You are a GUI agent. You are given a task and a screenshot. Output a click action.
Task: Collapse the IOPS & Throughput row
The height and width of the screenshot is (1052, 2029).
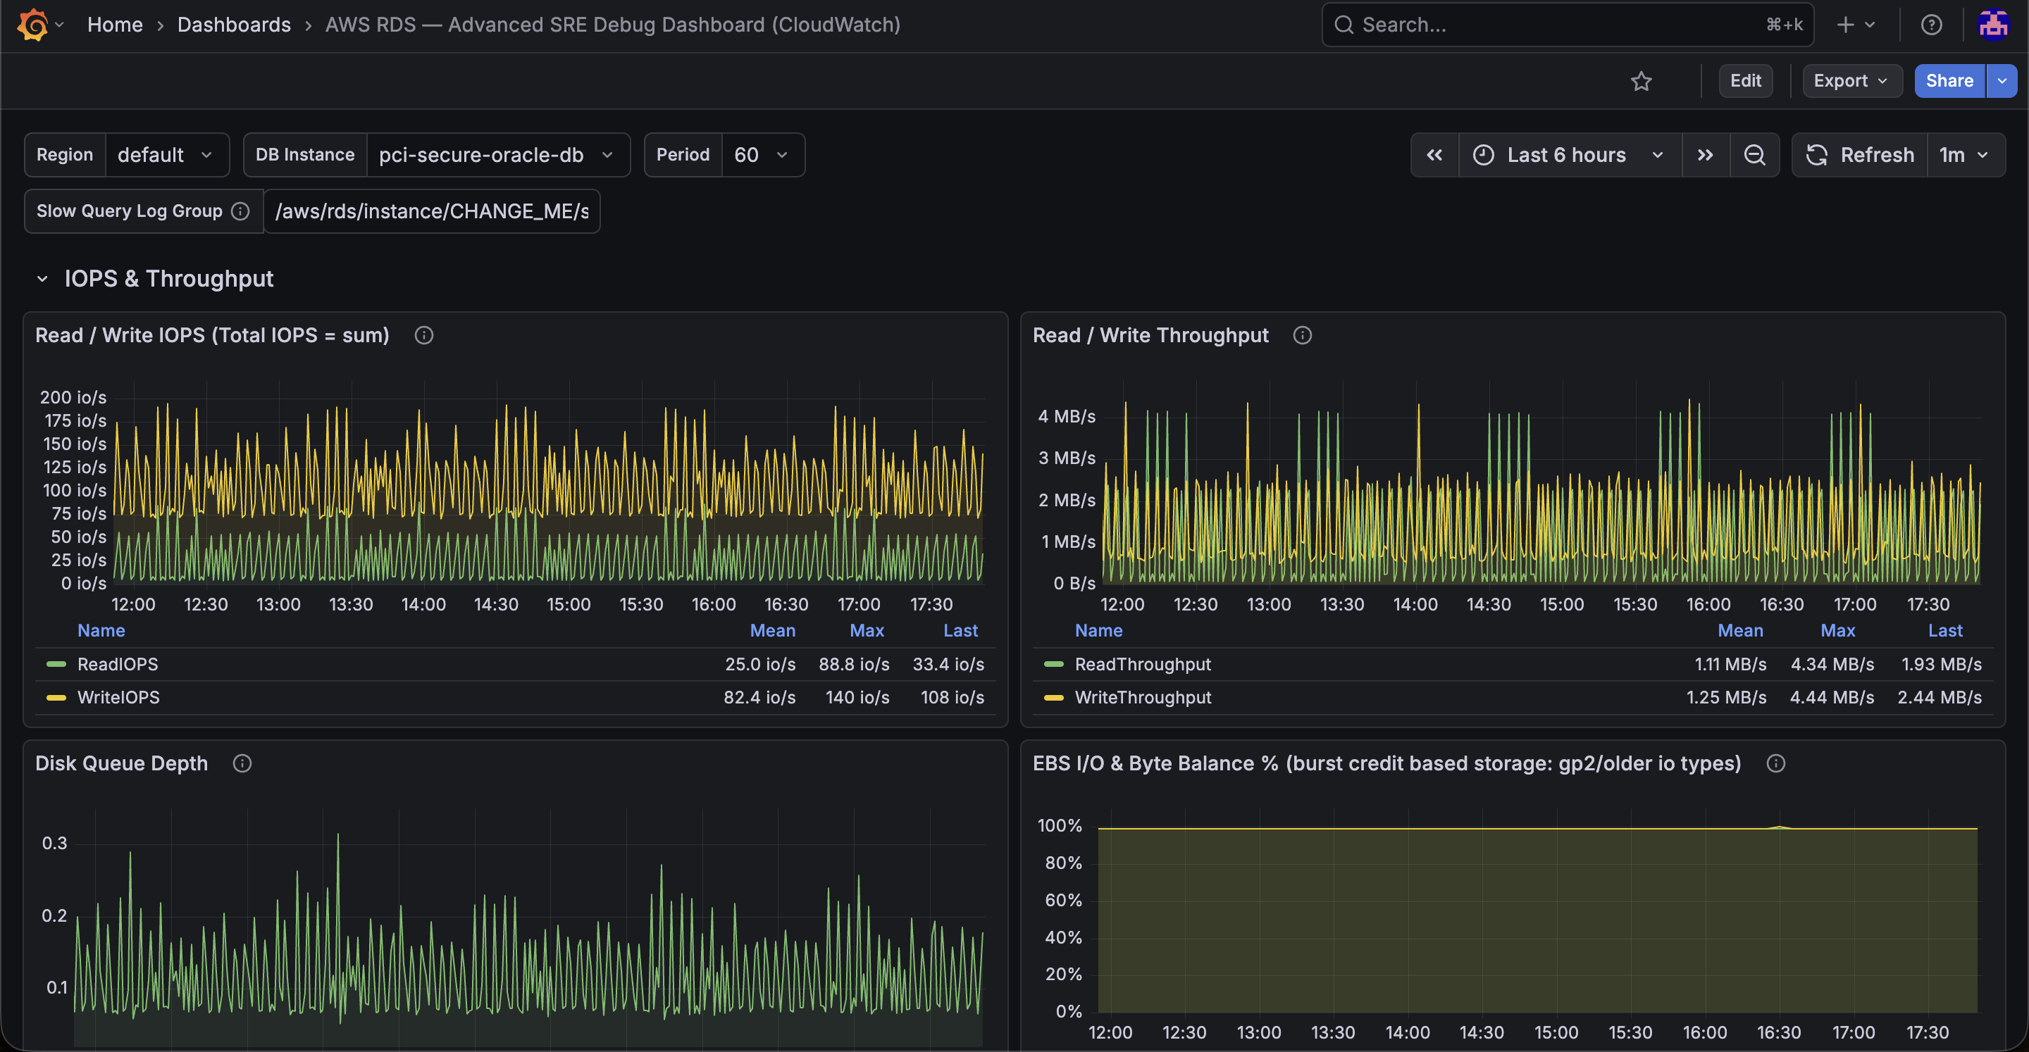click(x=42, y=279)
